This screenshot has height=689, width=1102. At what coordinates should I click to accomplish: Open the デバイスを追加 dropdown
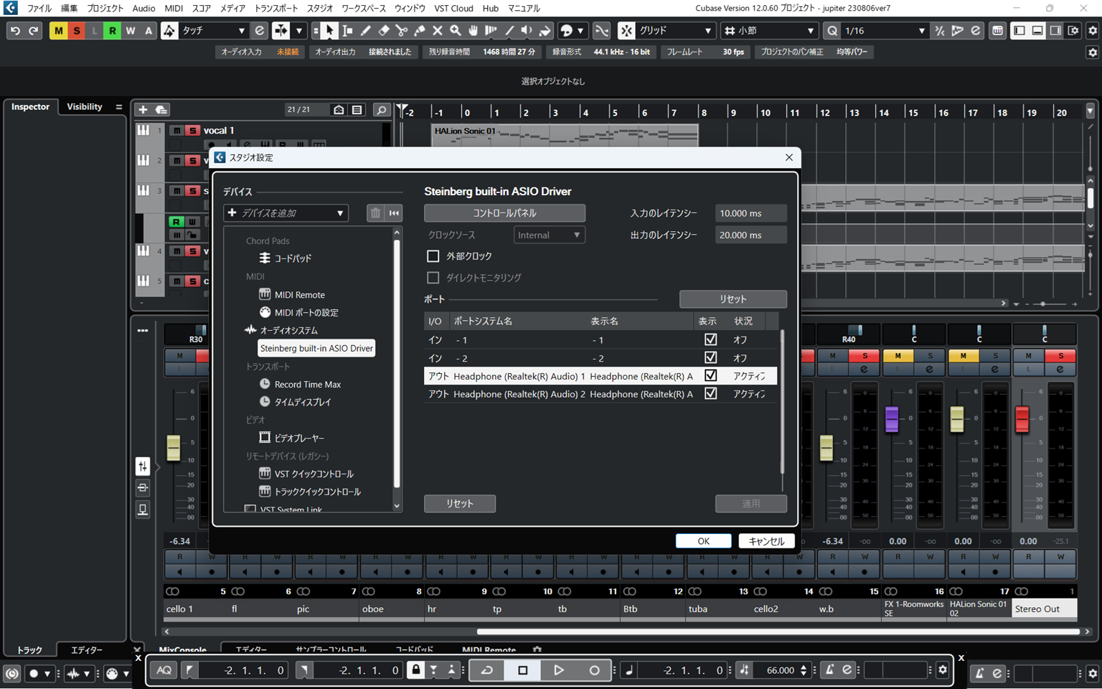point(286,213)
